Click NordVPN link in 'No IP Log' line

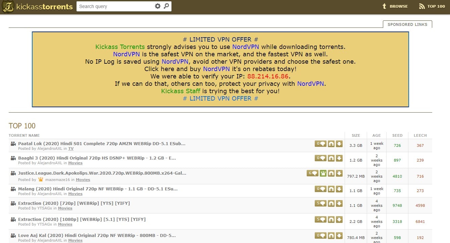tap(175, 62)
